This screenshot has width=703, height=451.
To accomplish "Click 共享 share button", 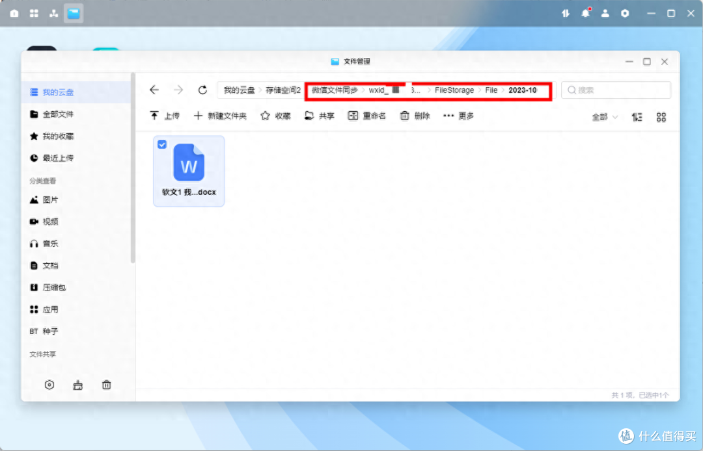I will coord(319,116).
